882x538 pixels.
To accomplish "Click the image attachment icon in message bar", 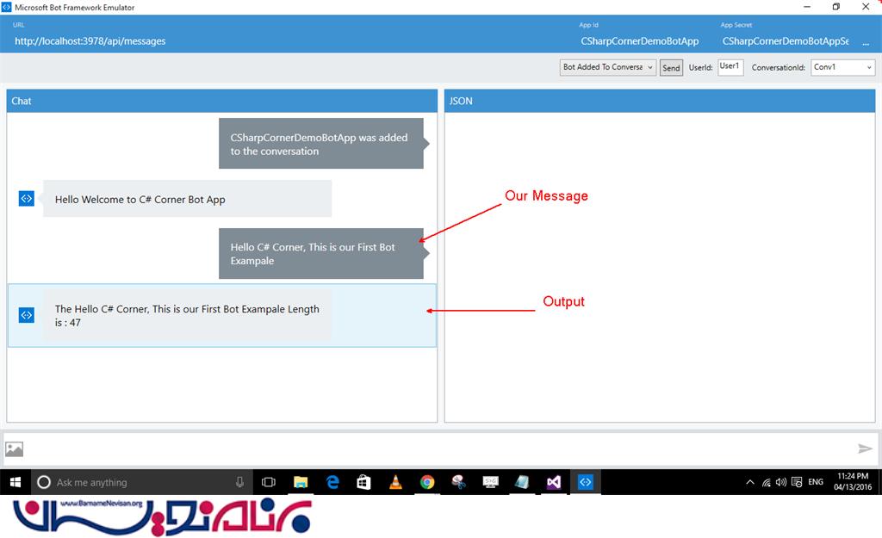I will pos(14,448).
